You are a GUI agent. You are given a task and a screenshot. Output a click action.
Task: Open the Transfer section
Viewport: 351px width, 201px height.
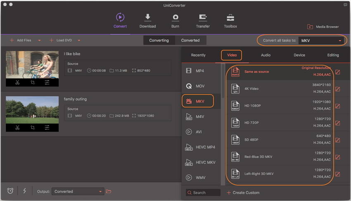pos(203,21)
